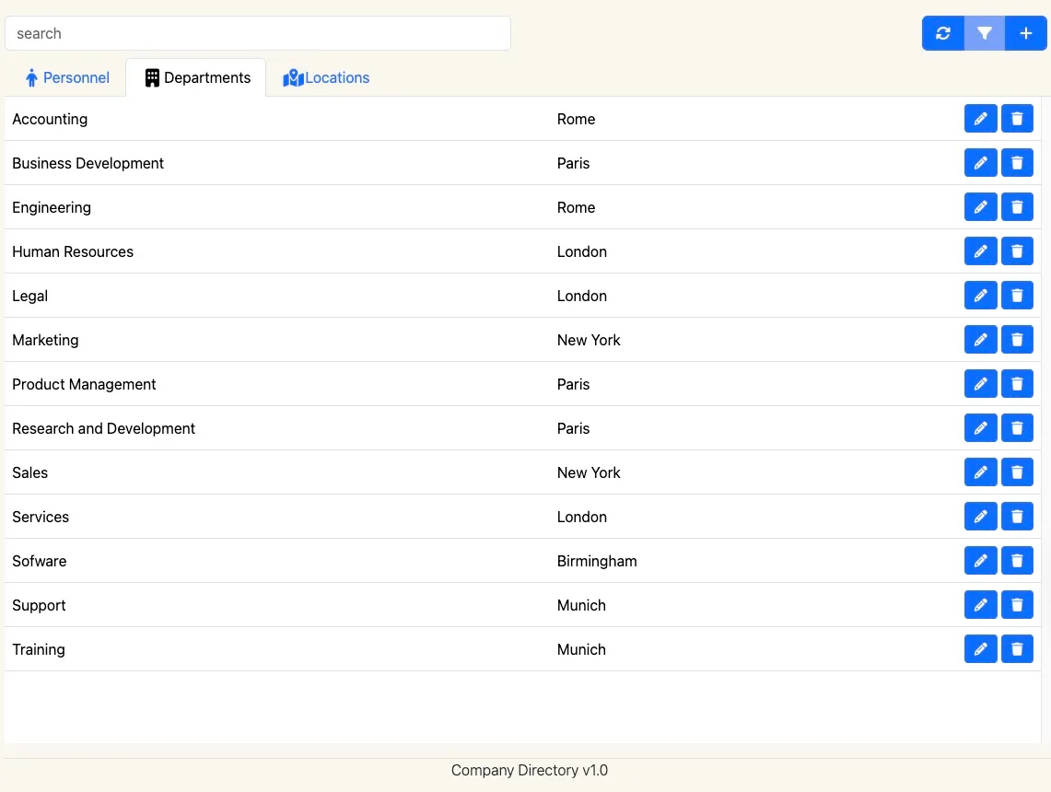Remove the Services department
The image size is (1051, 792).
(x=1017, y=517)
